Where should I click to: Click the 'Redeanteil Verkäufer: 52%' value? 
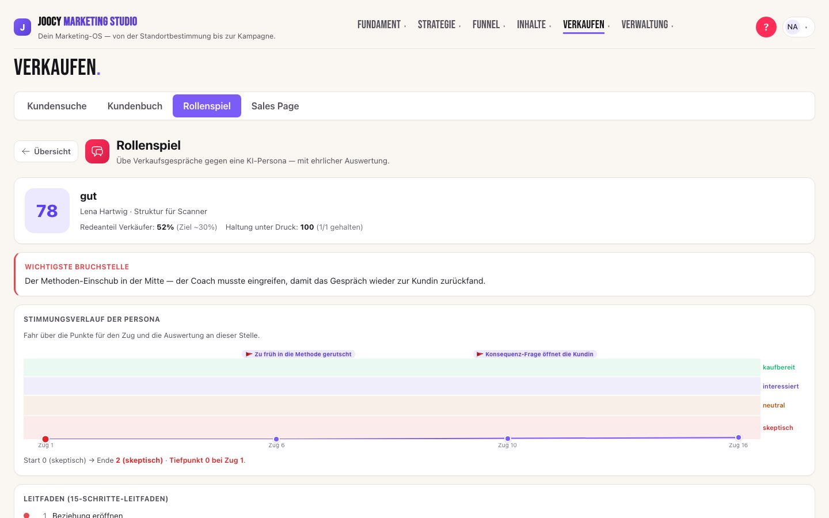coord(127,227)
